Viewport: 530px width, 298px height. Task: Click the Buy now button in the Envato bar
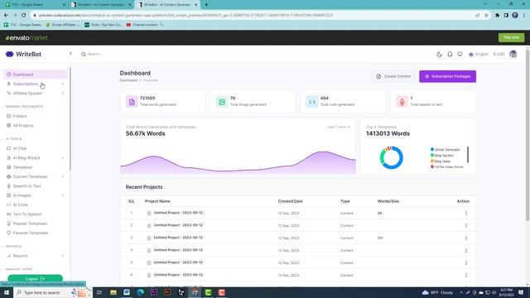click(x=512, y=37)
